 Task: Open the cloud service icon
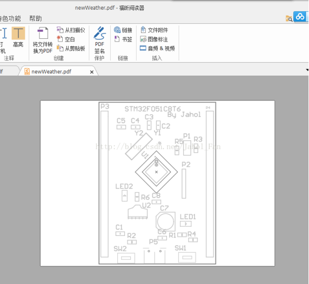tap(300, 17)
